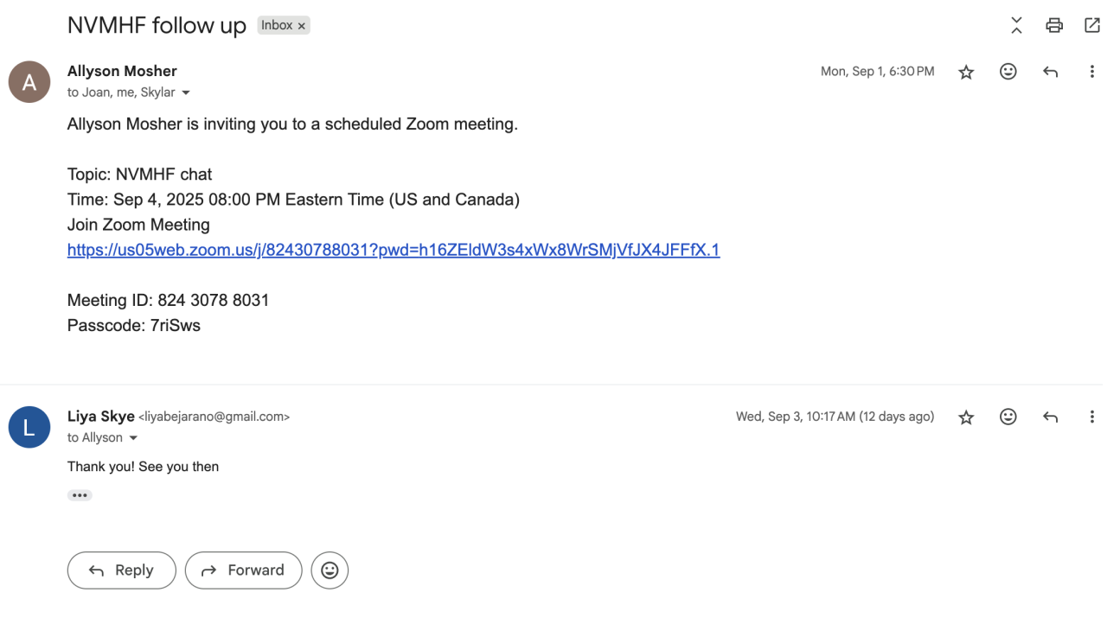Star Liya Skye's reply message
Viewport: 1107px width, 637px height.
pos(966,417)
